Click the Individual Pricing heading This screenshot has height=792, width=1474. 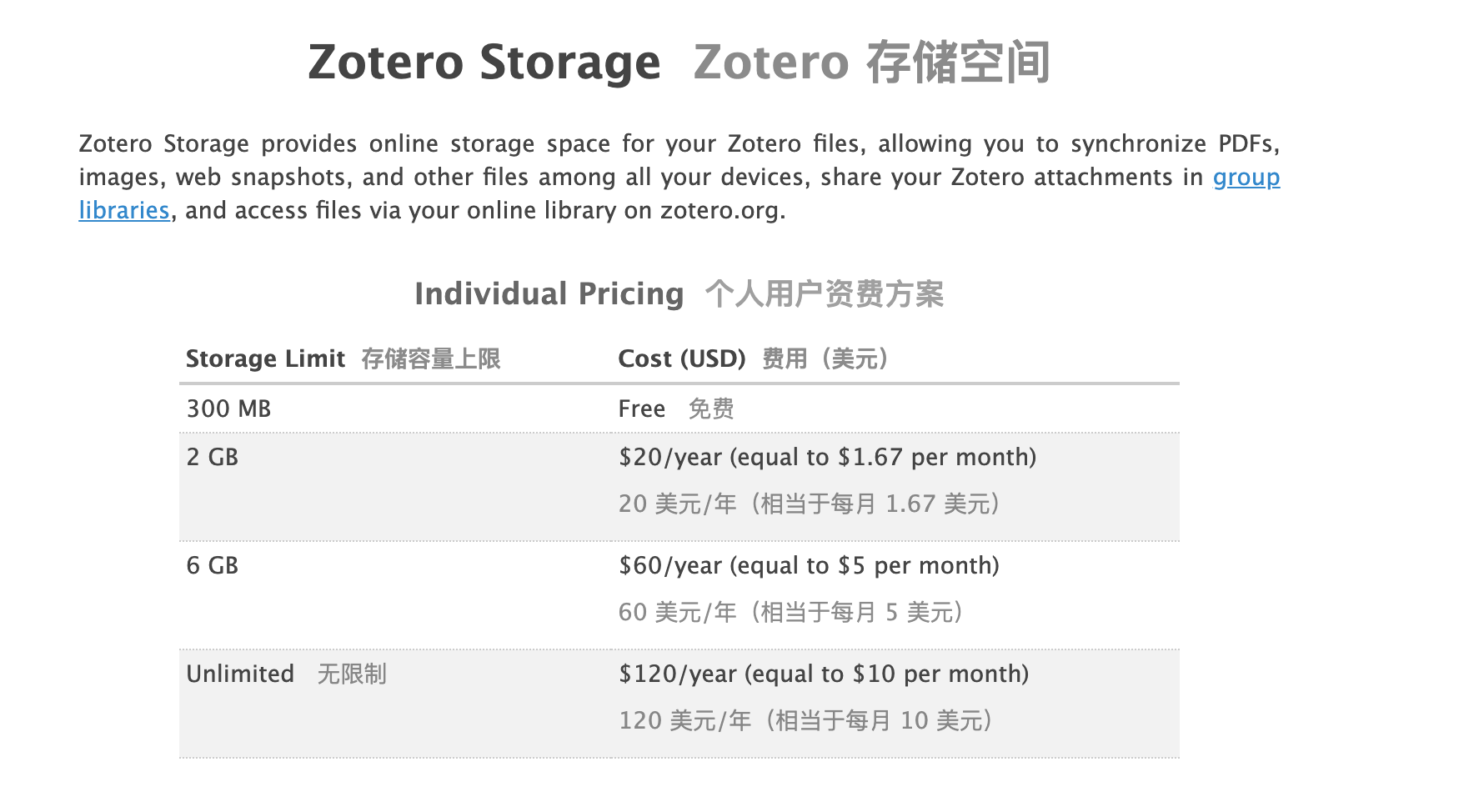(549, 293)
